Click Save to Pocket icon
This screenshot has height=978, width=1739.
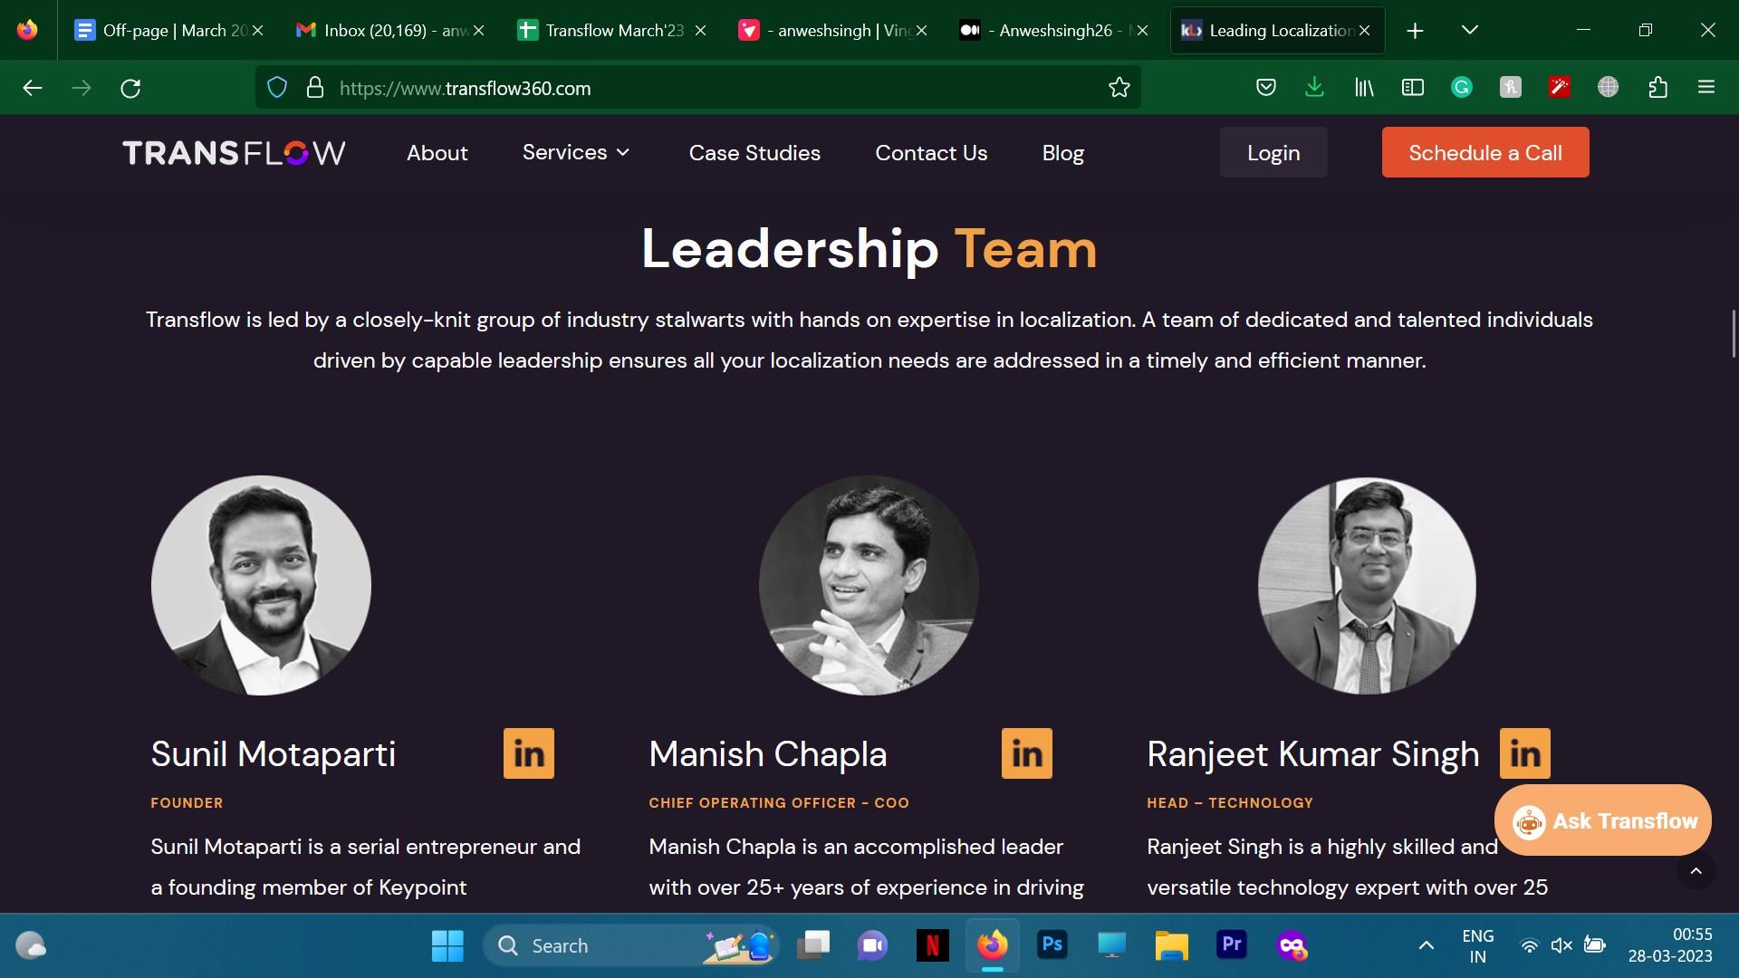1266,88
